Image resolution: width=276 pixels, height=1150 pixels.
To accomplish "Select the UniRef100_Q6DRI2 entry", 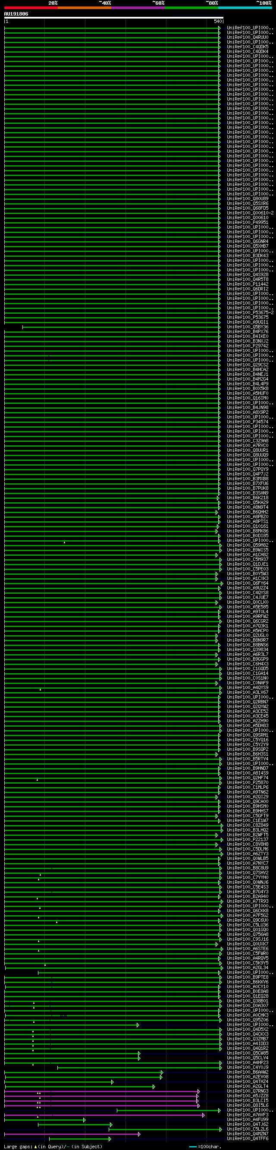I will pos(248,289).
